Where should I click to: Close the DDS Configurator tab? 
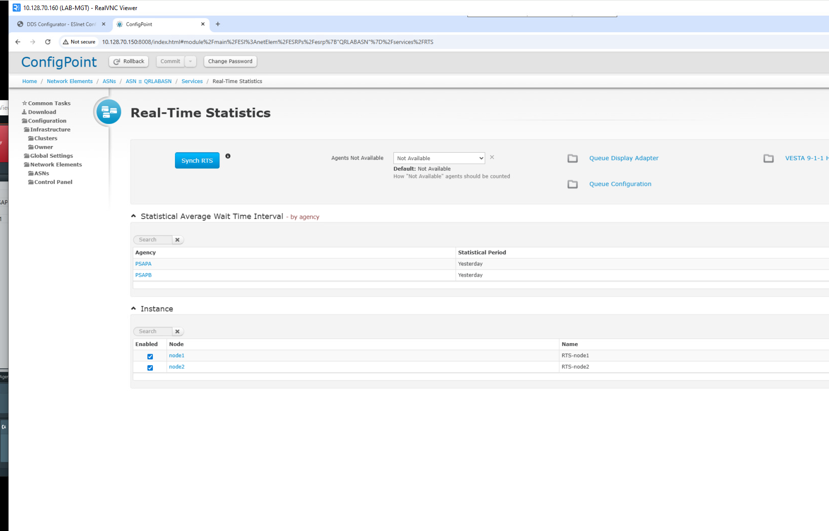coord(103,24)
